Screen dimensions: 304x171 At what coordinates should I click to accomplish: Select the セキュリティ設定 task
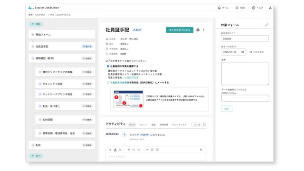[x=65, y=84]
